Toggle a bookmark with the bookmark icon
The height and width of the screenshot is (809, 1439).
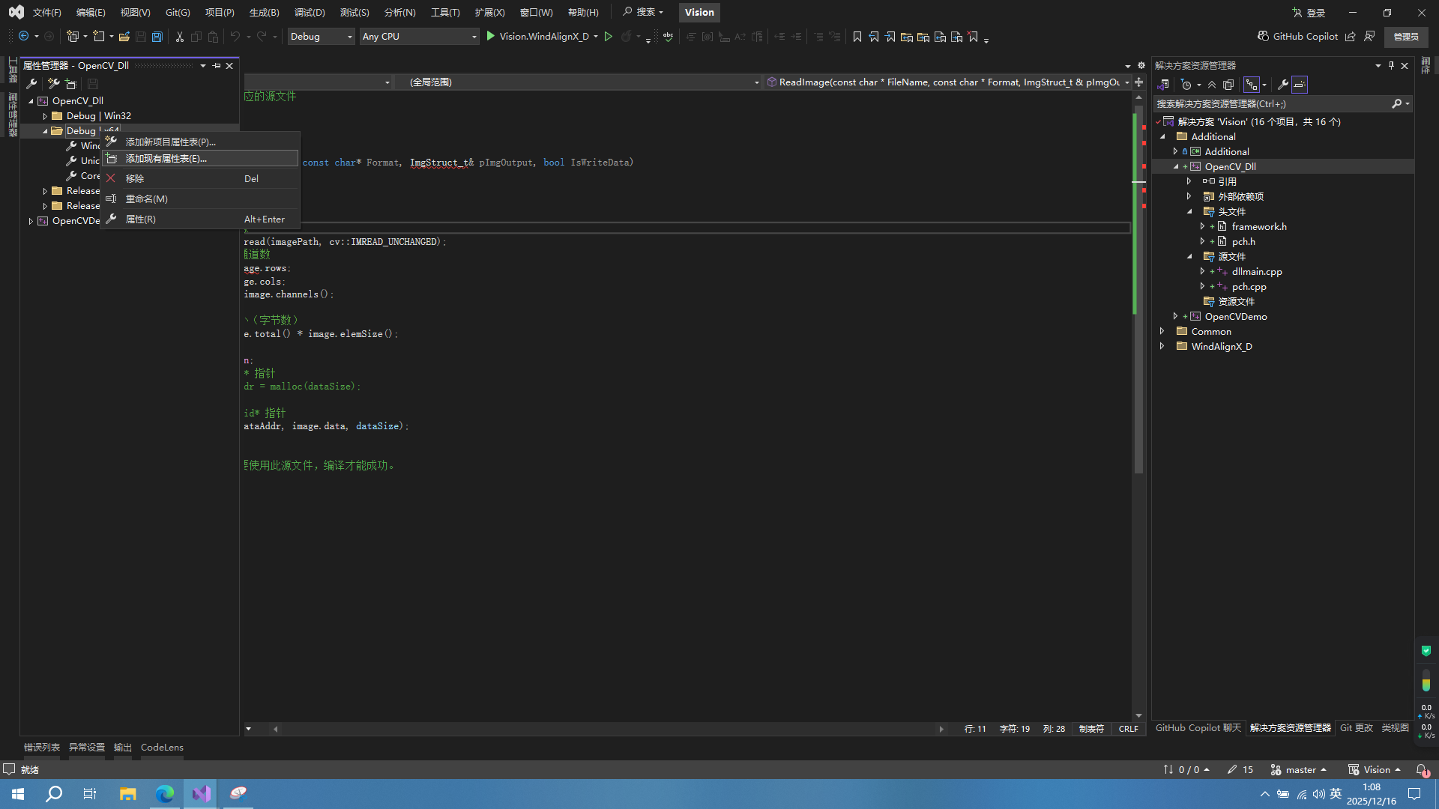coord(857,37)
